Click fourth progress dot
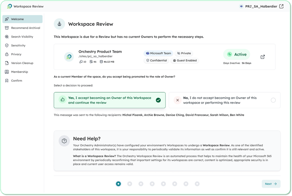Image resolution: width=292 pixels, height=196 pixels. click(152, 184)
